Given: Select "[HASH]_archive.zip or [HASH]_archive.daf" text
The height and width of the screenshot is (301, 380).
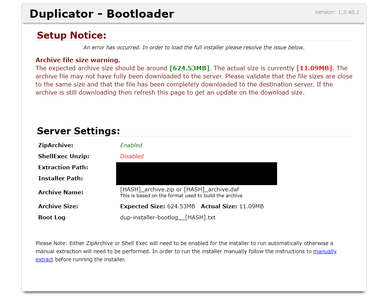Looking at the screenshot, I should (x=180, y=190).
